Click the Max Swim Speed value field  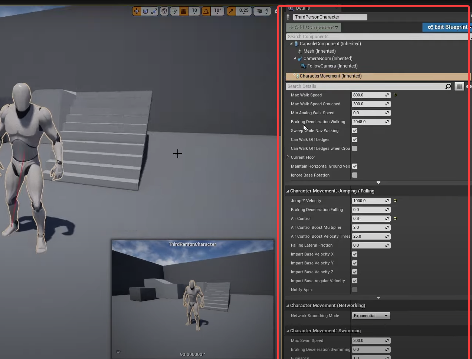(371, 340)
